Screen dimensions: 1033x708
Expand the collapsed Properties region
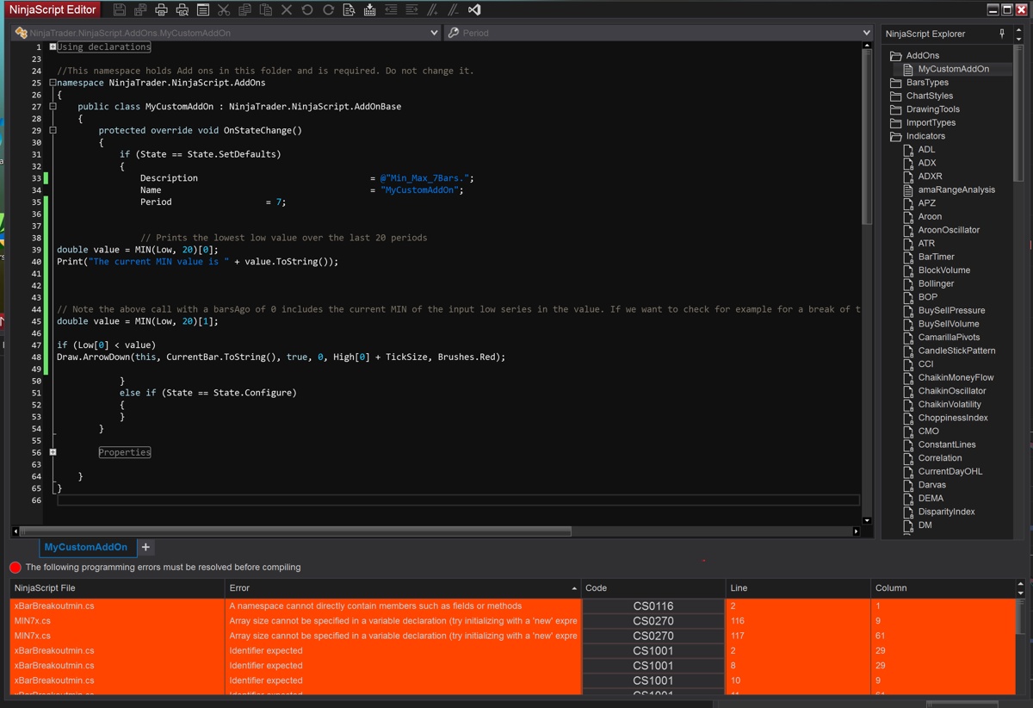(53, 452)
